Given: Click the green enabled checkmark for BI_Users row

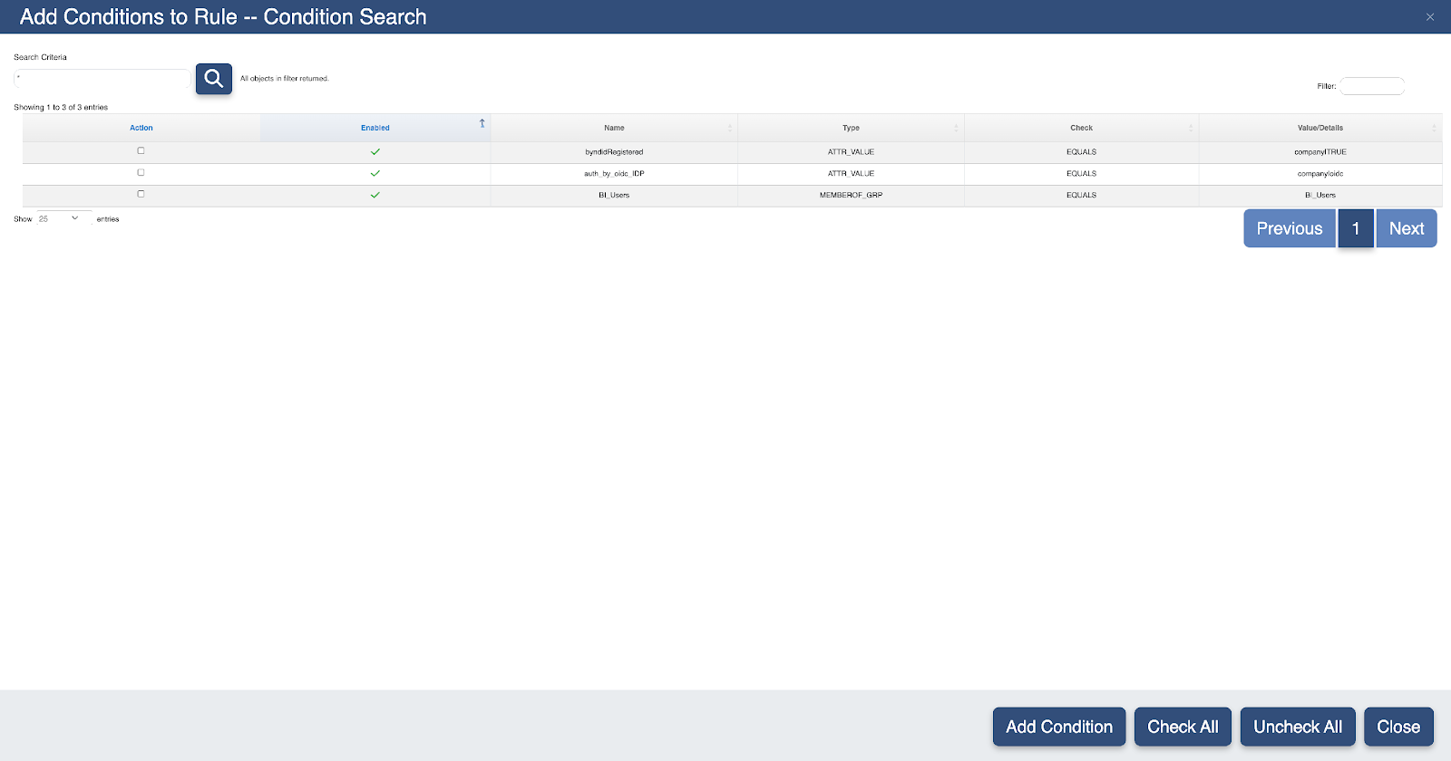Looking at the screenshot, I should [x=375, y=195].
